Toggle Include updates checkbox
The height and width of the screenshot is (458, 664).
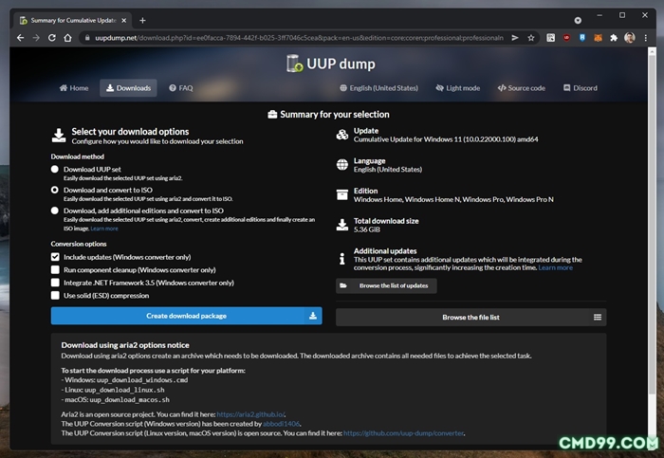click(55, 257)
